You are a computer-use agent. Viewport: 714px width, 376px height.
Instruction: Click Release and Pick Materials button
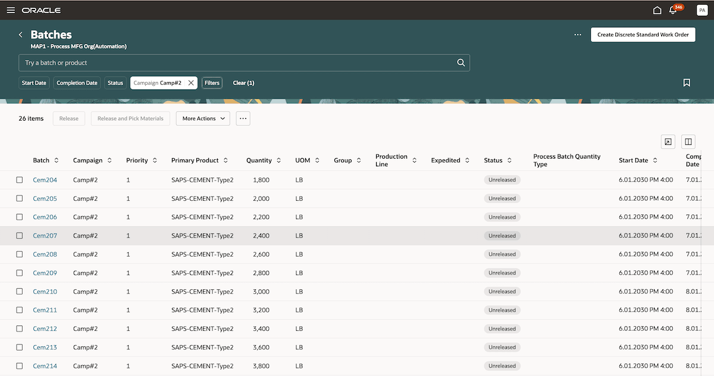tap(130, 118)
